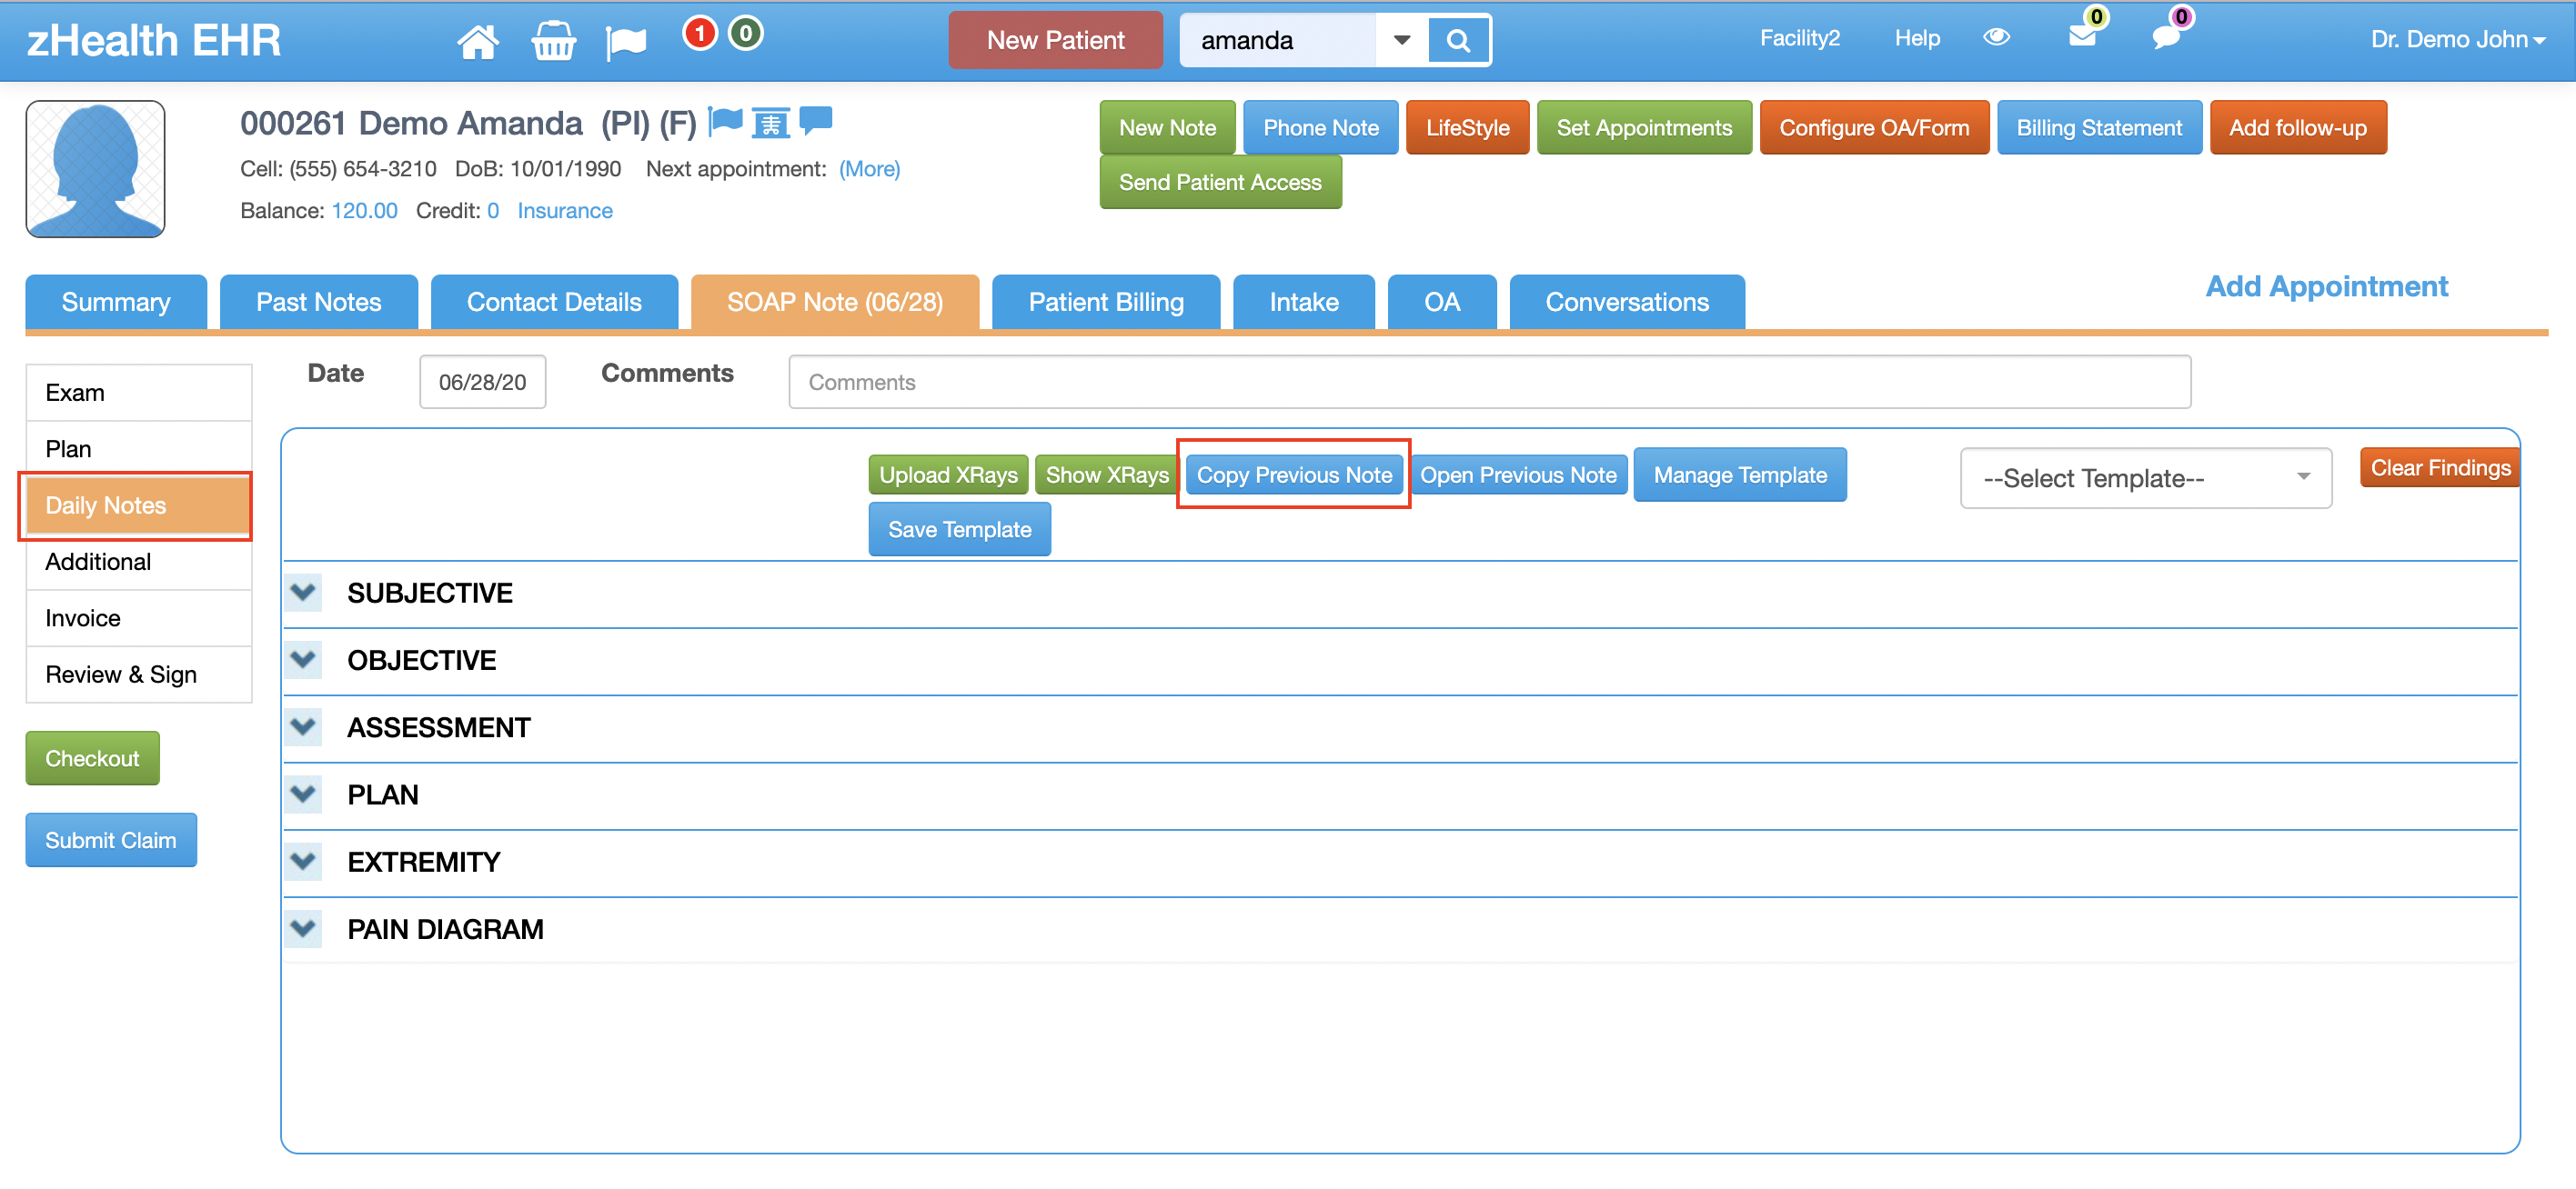The height and width of the screenshot is (1189, 2576).
Task: Open the LifeStyle button
Action: [1467, 128]
